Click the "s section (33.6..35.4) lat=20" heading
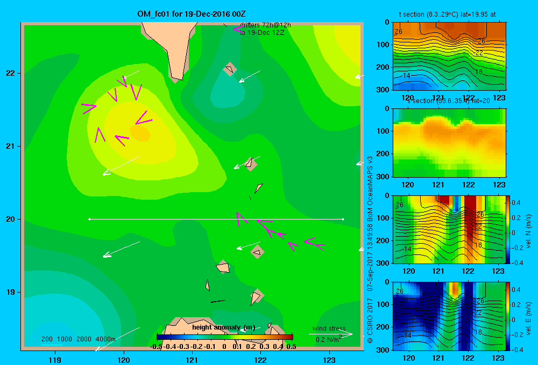 (448, 101)
